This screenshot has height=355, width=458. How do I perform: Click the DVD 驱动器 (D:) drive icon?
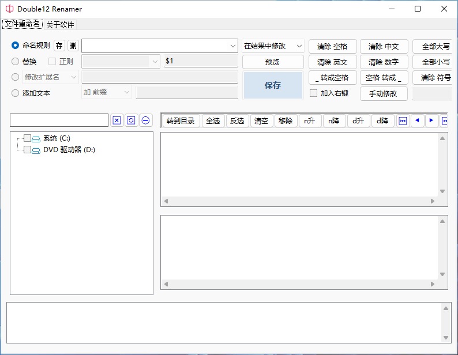pyautogui.click(x=36, y=150)
